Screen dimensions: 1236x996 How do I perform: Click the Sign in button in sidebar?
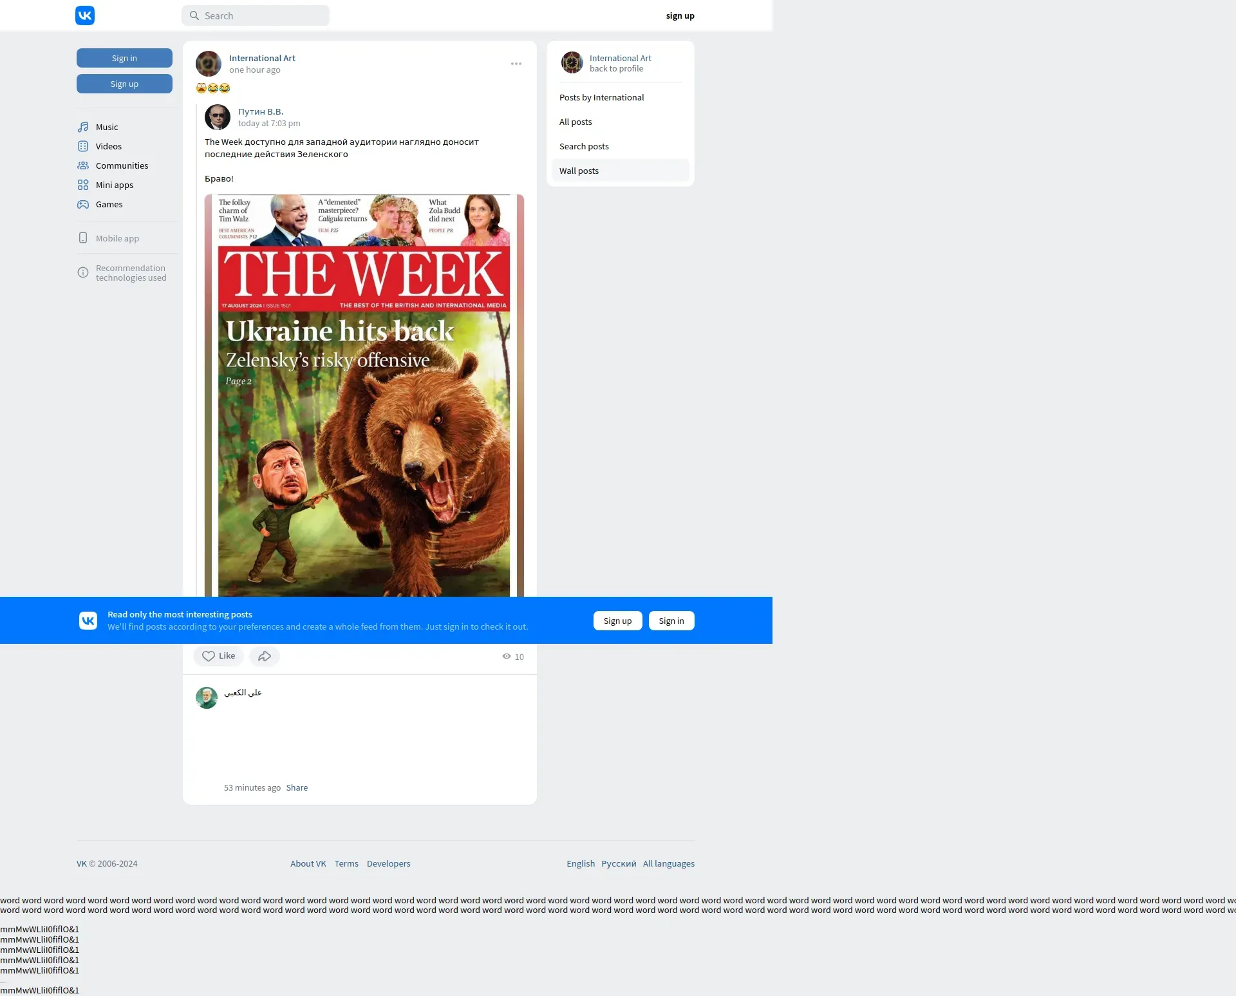point(124,58)
